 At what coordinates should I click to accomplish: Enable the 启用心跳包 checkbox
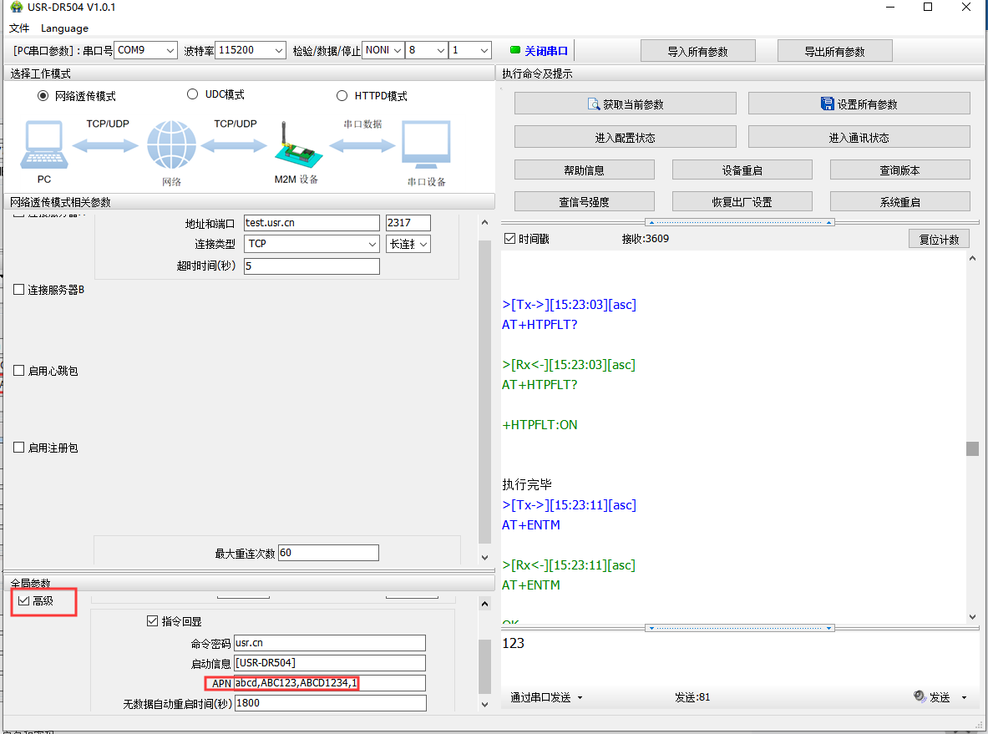[x=19, y=371]
